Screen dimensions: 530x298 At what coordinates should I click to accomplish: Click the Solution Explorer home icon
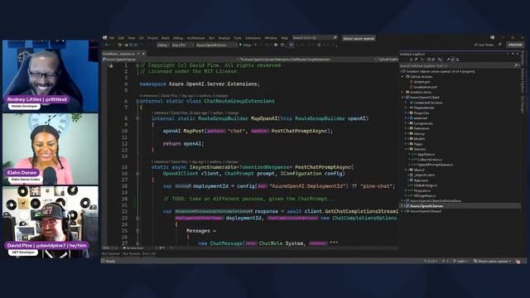411,60
